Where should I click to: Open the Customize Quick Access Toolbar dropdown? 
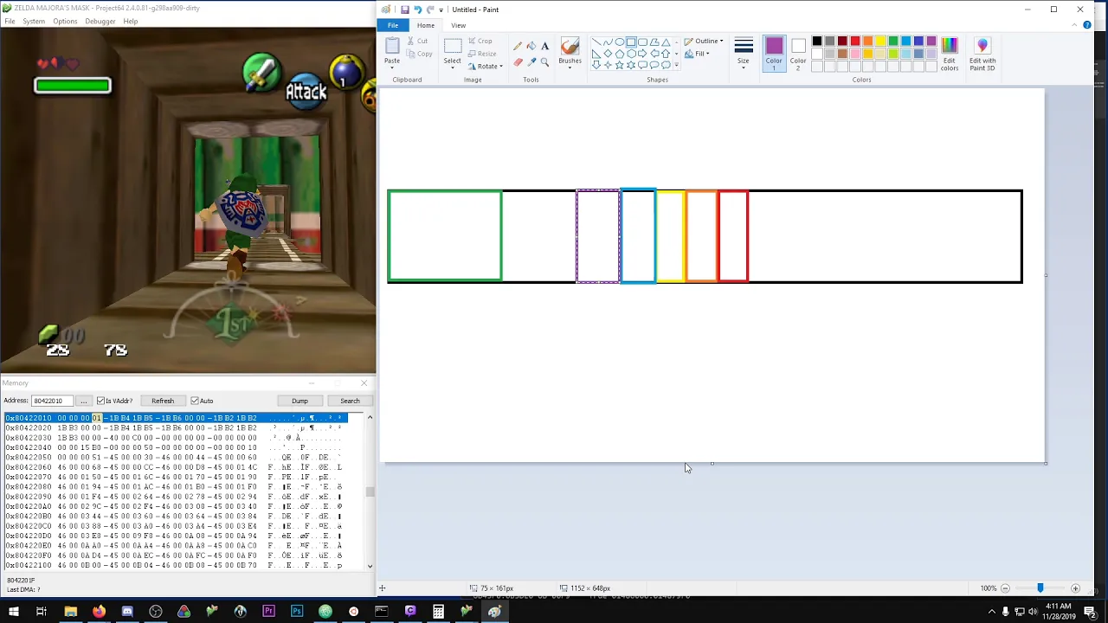point(441,10)
